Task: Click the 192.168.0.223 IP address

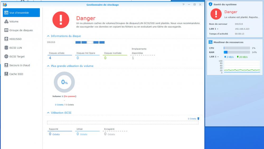Action: [x=242, y=29]
